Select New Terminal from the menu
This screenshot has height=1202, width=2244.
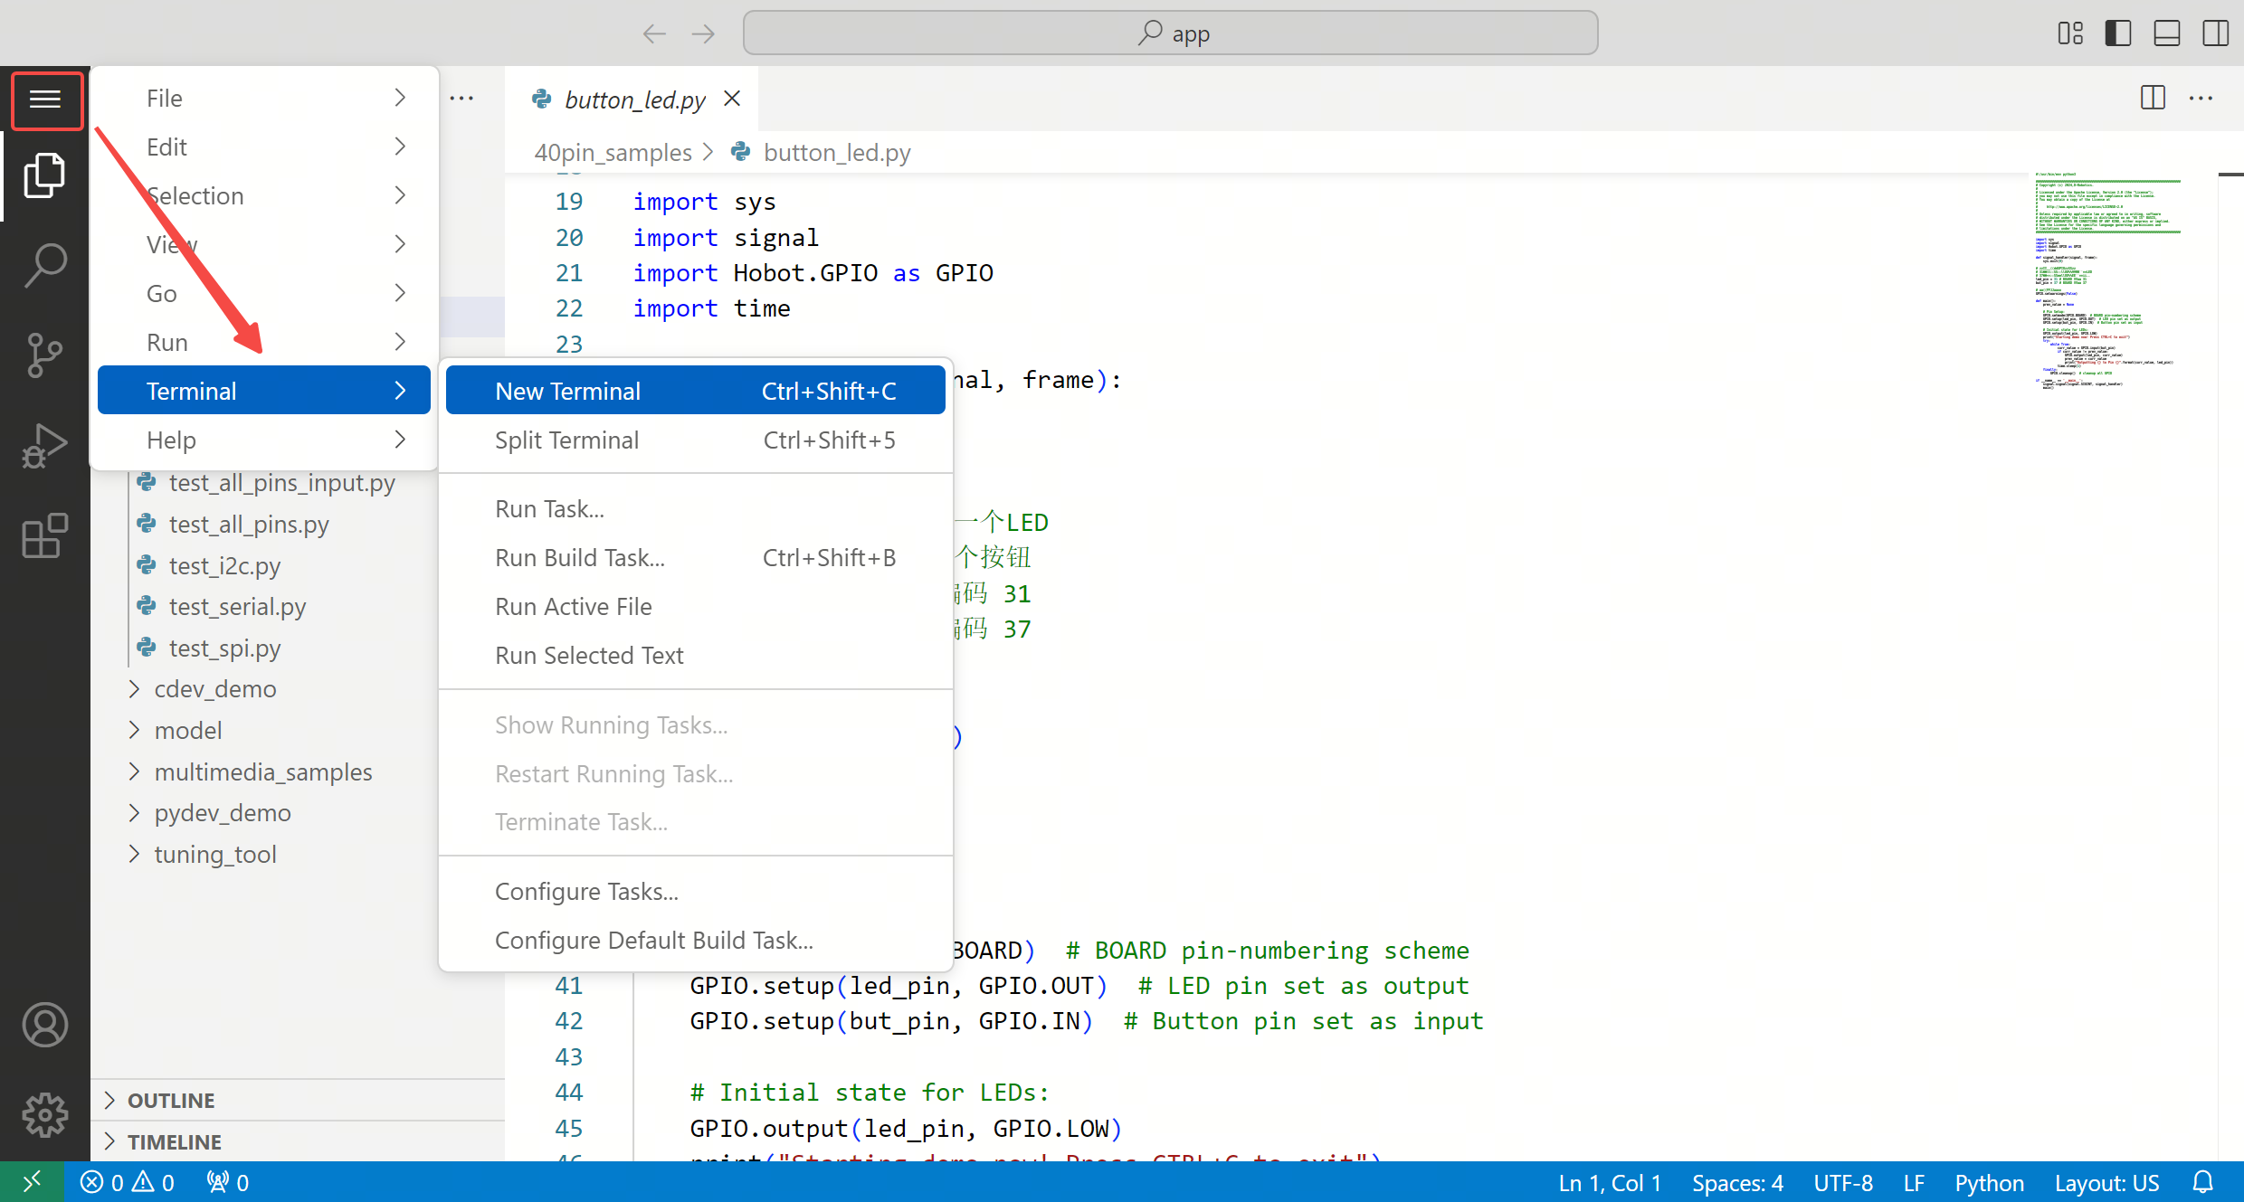pos(567,390)
